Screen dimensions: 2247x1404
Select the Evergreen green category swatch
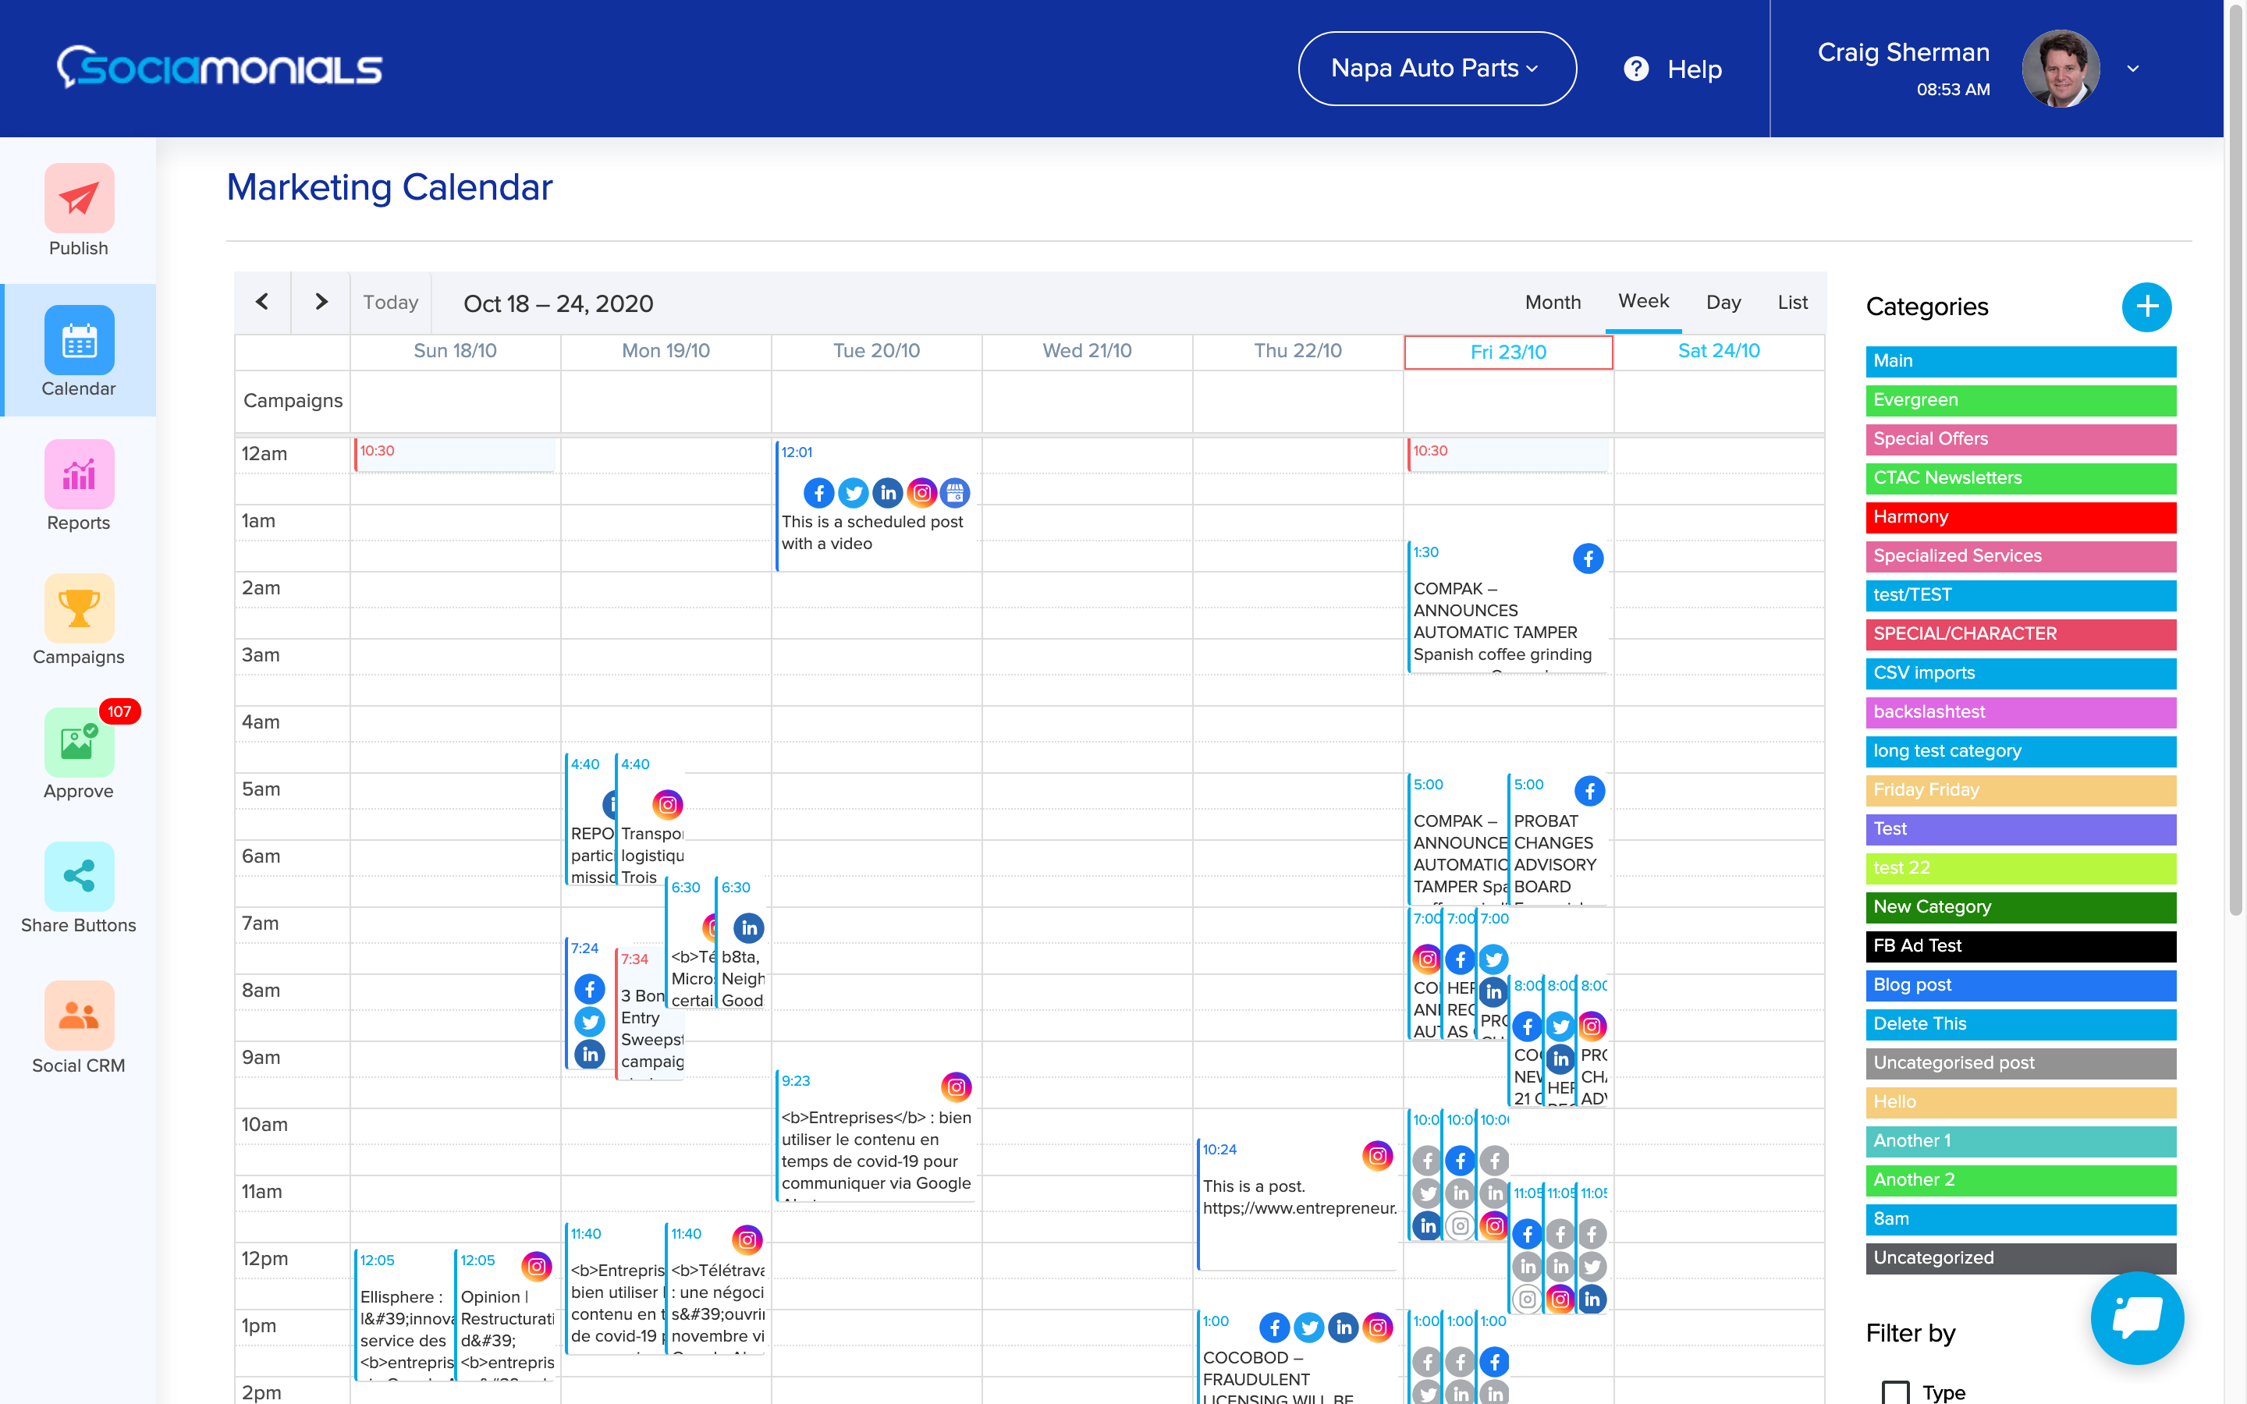pos(2021,400)
